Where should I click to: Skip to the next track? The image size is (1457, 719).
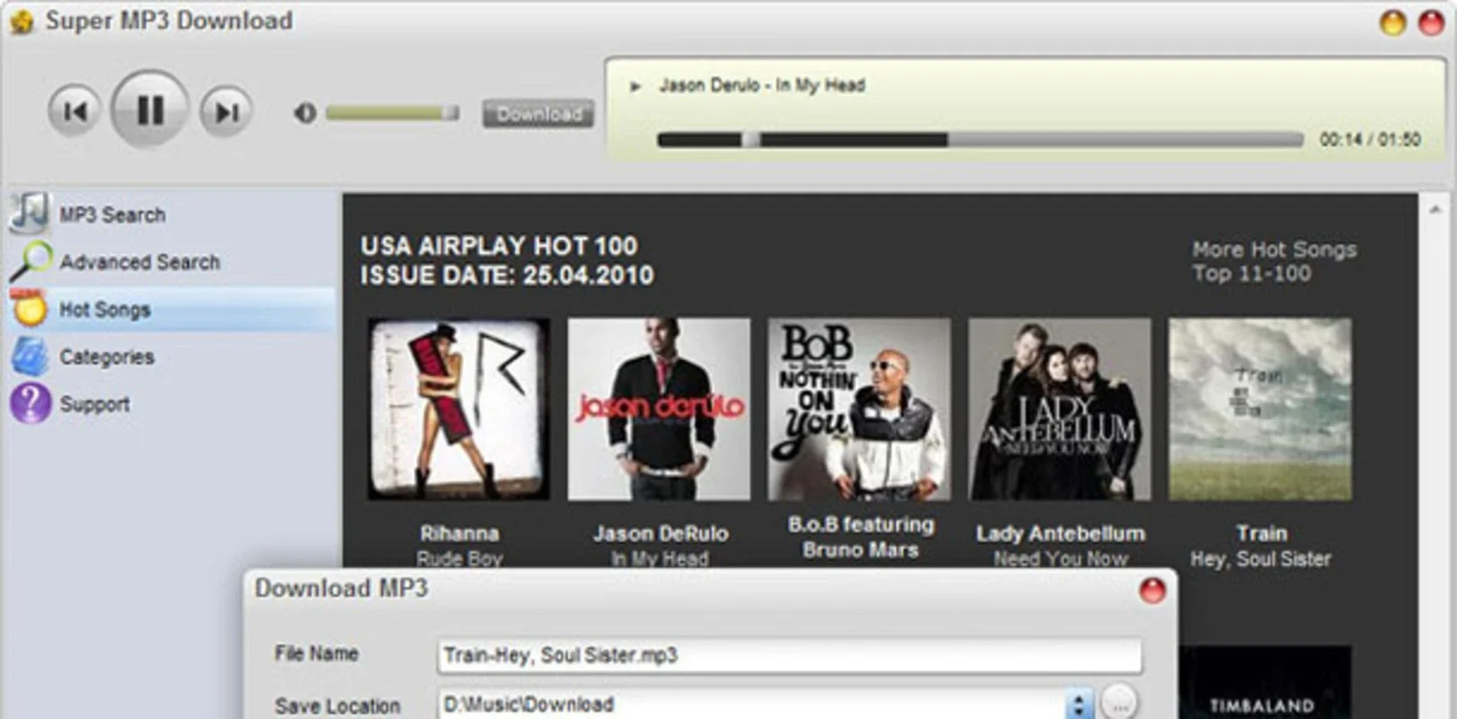tap(226, 111)
